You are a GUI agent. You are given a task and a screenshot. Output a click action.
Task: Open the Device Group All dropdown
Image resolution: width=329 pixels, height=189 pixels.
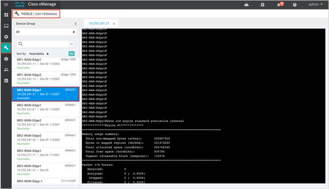46,32
